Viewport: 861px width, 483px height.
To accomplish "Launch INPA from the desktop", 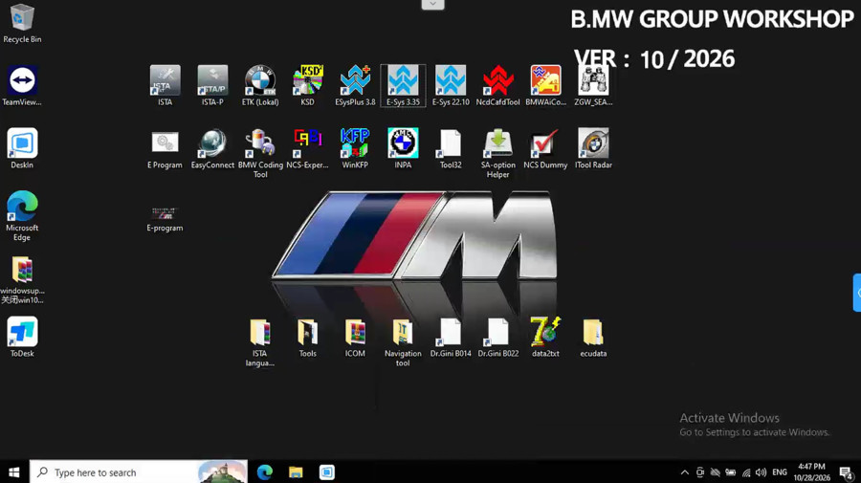I will [x=403, y=149].
